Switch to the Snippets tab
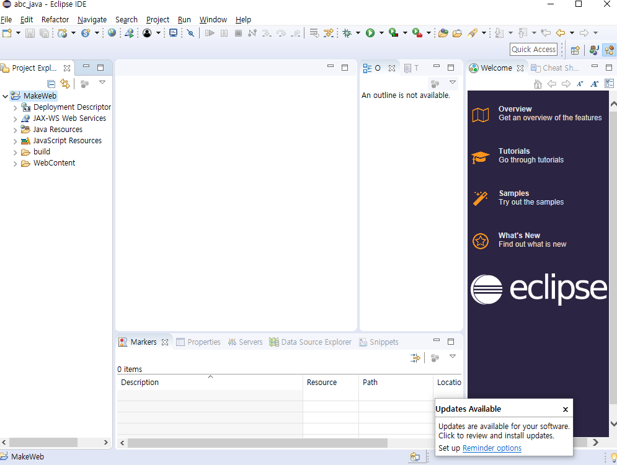The image size is (617, 465). pos(379,342)
